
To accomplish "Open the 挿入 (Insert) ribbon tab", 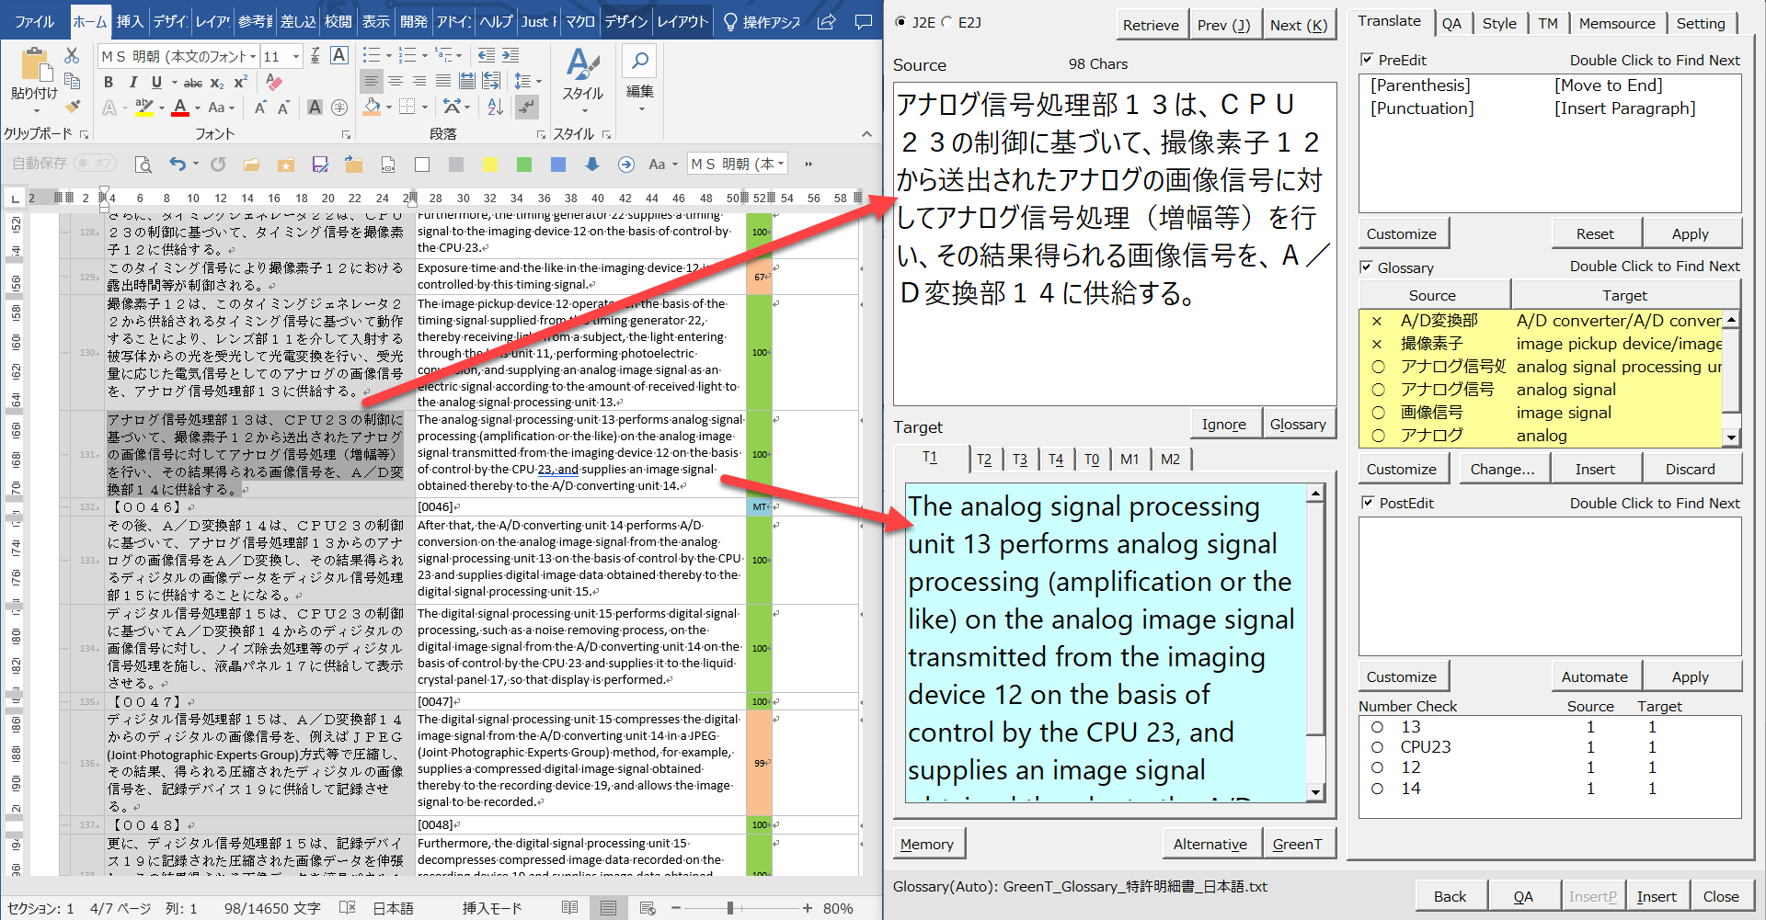I will (x=130, y=21).
